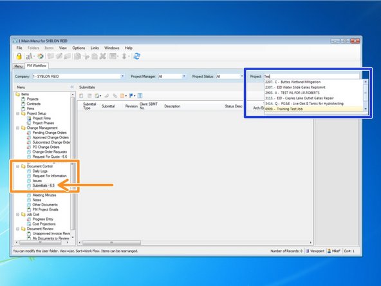Open Meeting Minutes
The width and height of the screenshot is (381, 286).
(x=44, y=195)
